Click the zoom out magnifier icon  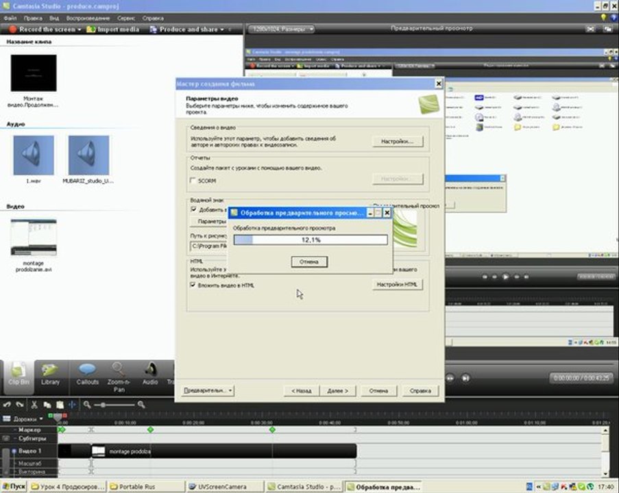click(x=87, y=405)
